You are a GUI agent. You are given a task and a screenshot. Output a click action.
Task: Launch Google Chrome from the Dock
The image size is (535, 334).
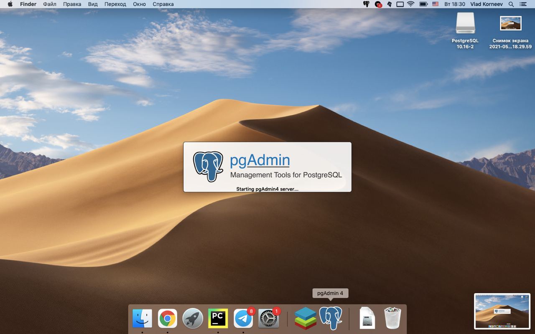click(x=167, y=319)
